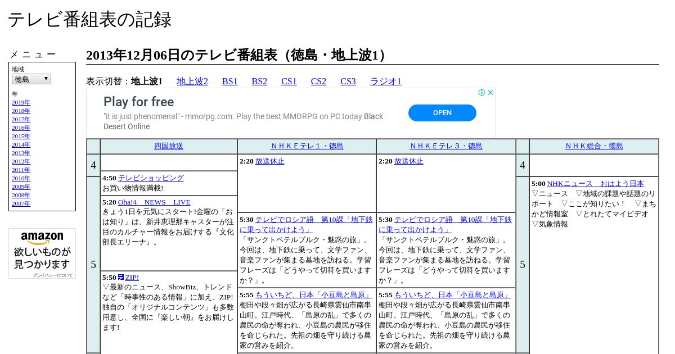The width and height of the screenshot is (675, 354).
Task: Switch to ラジオ1 listings
Action: pyautogui.click(x=386, y=81)
